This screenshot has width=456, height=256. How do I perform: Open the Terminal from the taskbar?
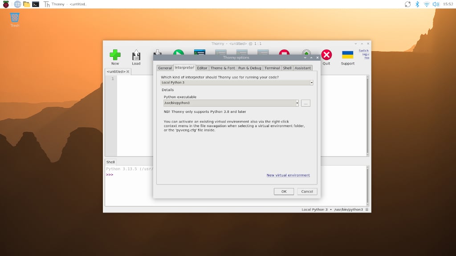[36, 4]
